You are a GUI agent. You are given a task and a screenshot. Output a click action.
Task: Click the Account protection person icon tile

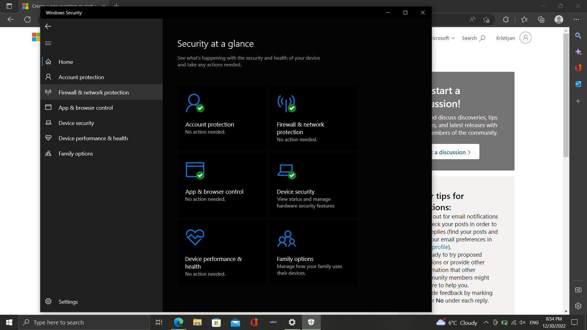click(195, 103)
